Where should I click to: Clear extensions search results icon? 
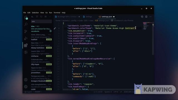46,17
